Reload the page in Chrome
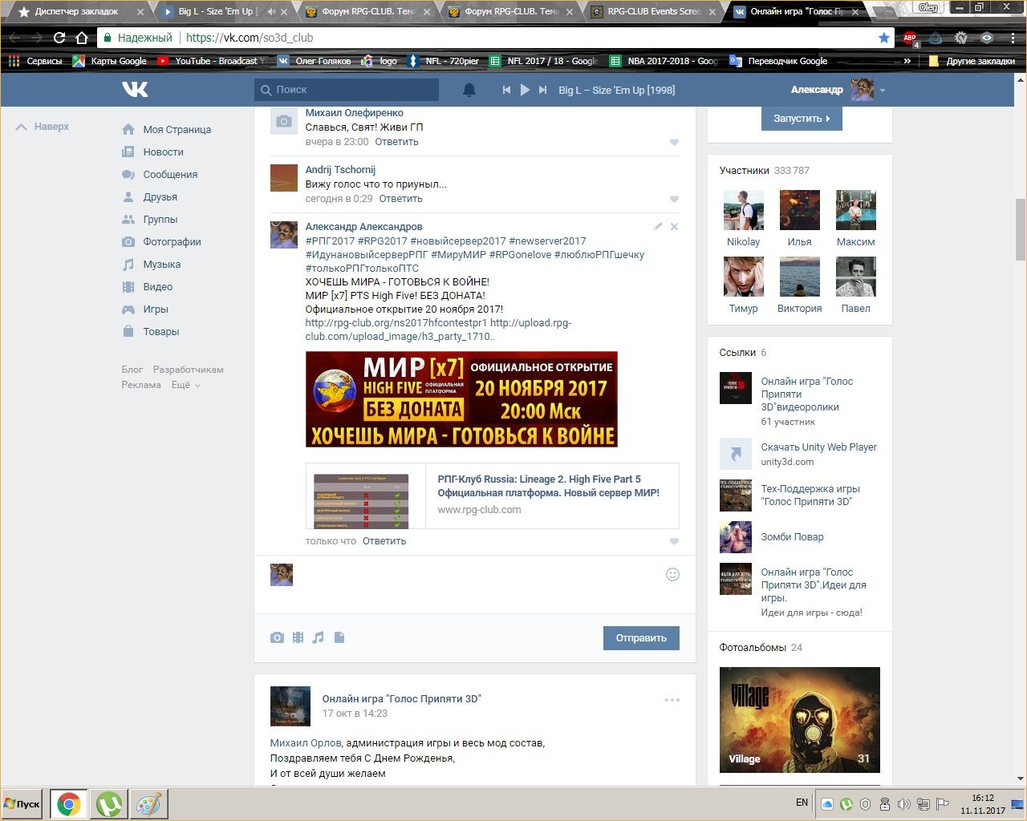Viewport: 1027px width, 821px height. click(59, 38)
